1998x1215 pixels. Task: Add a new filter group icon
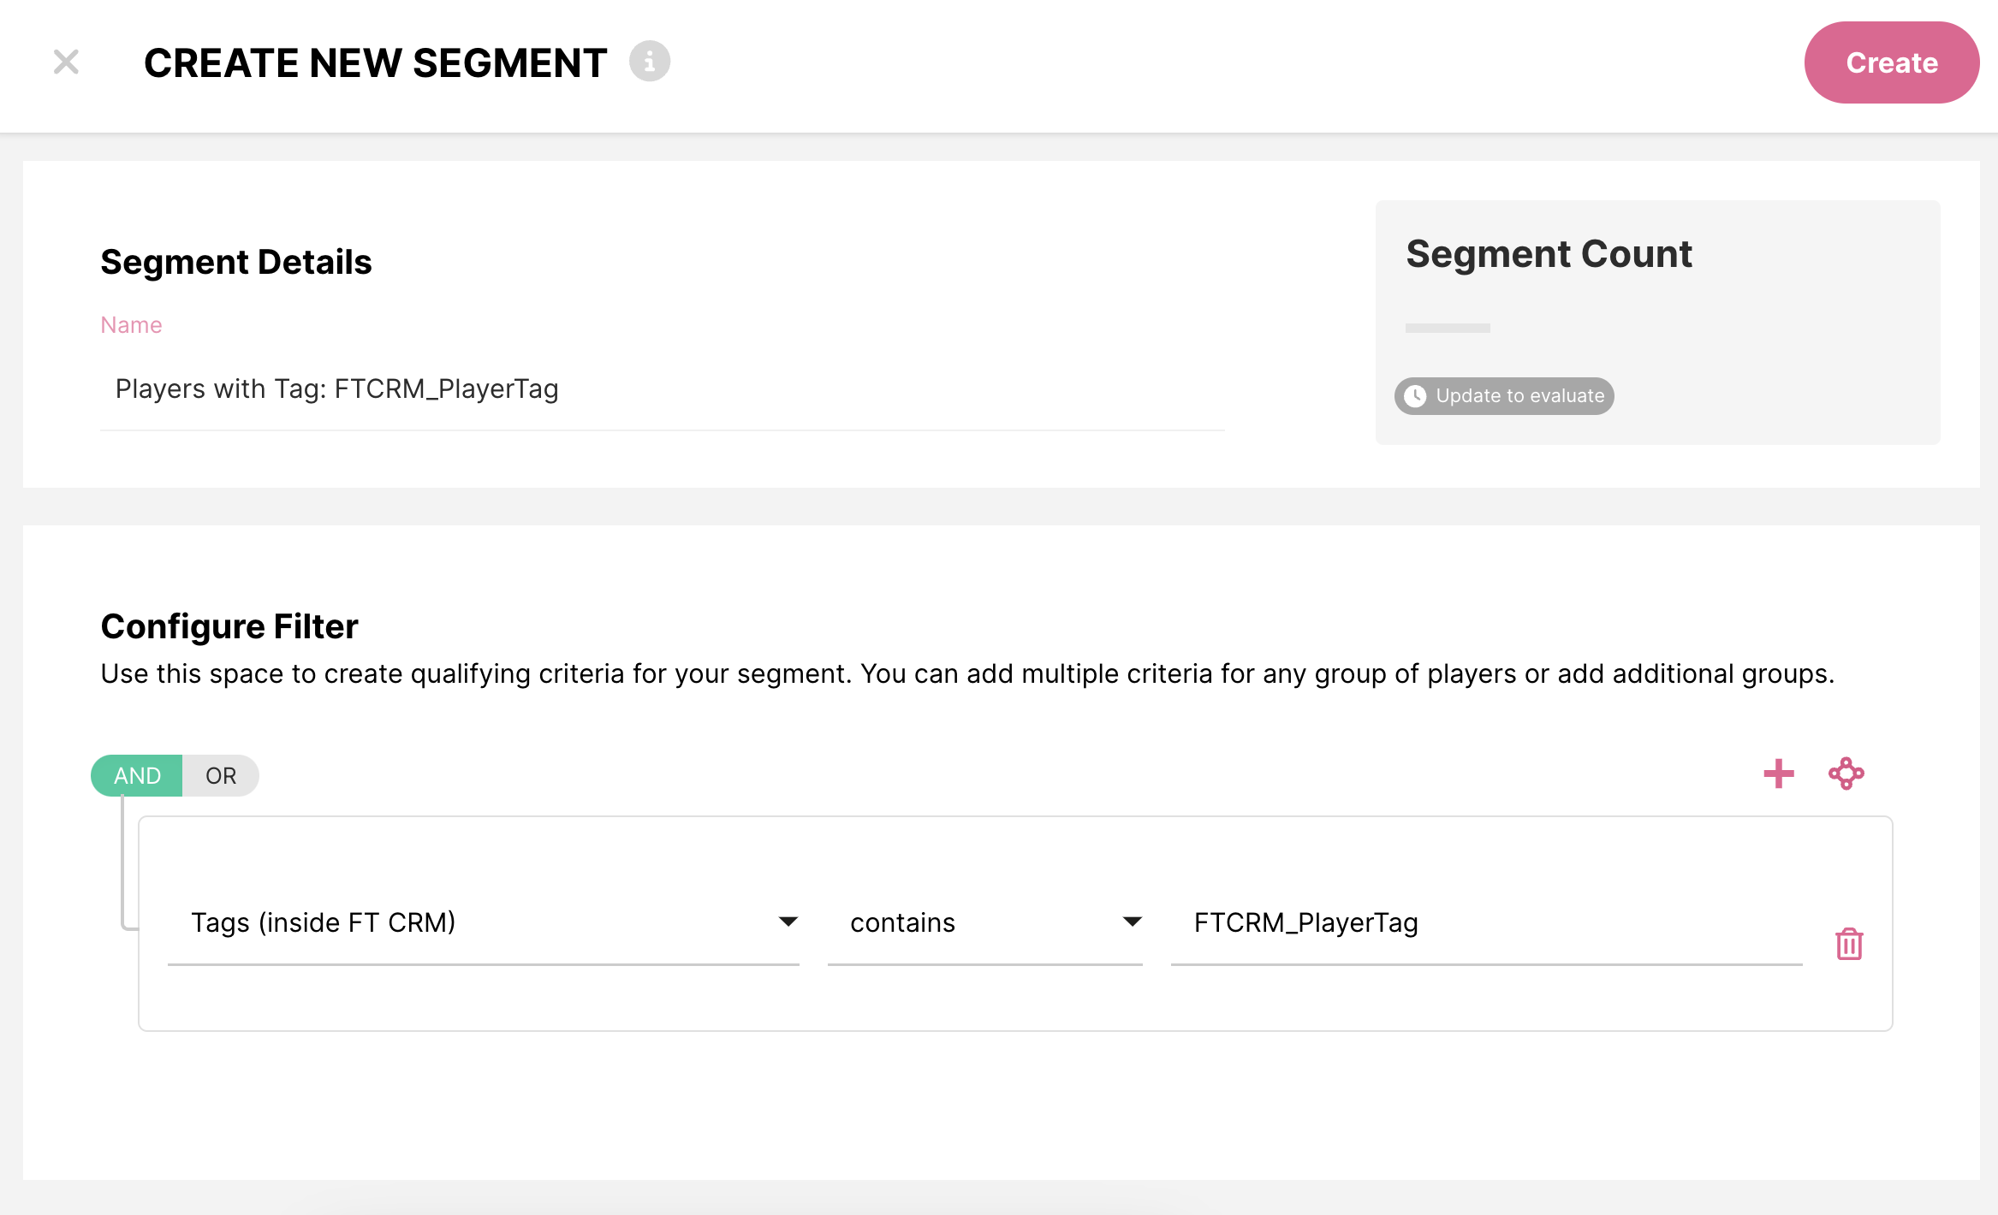point(1846,774)
